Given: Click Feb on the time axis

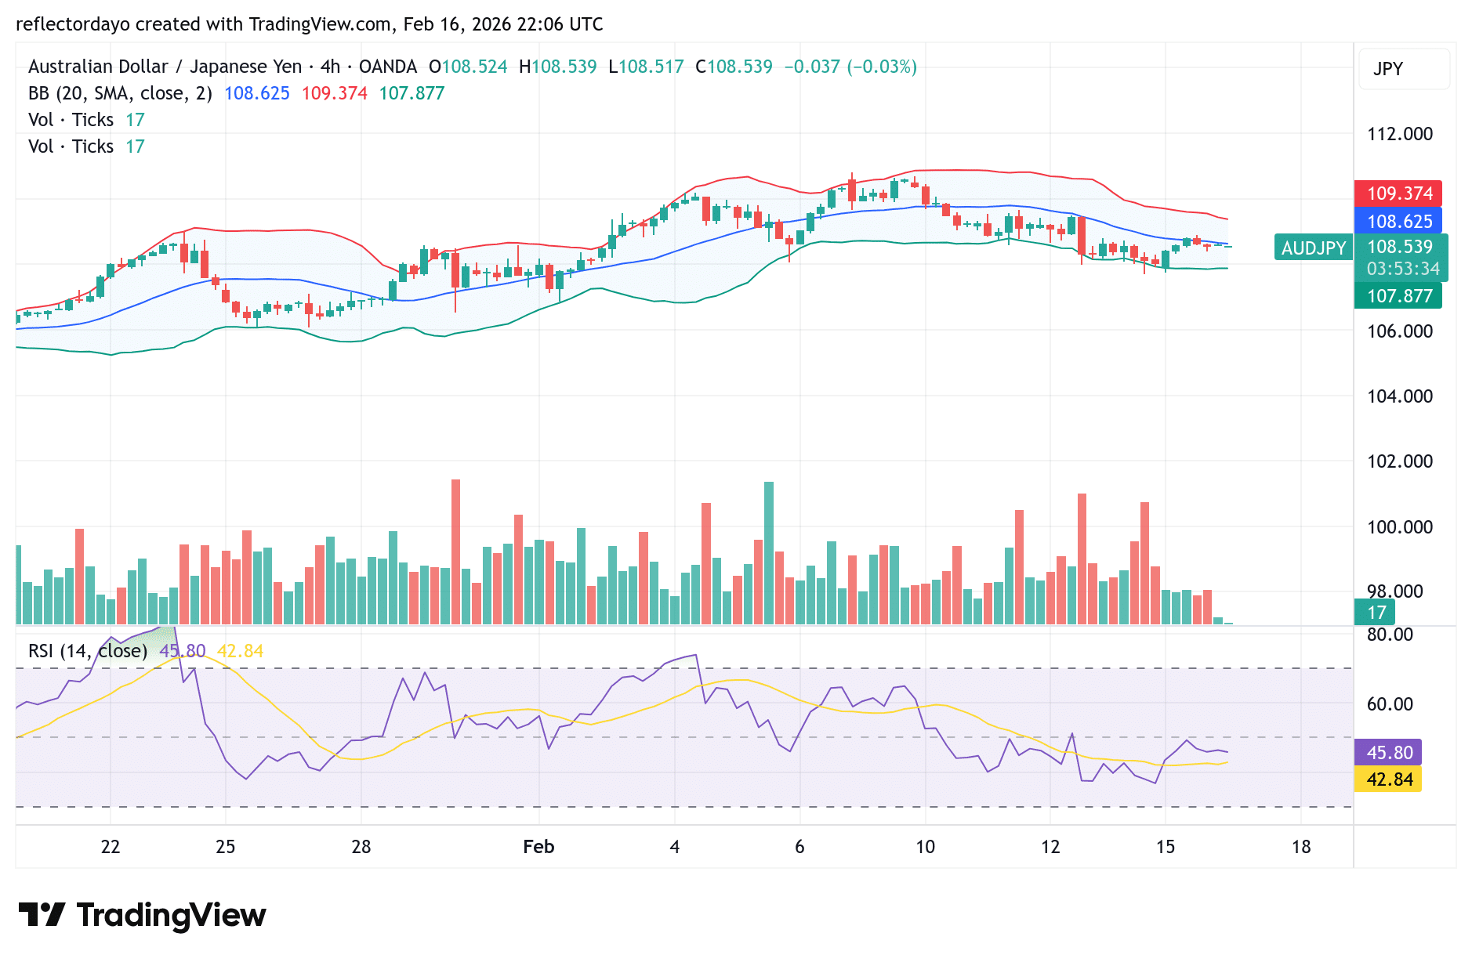Looking at the screenshot, I should (538, 847).
